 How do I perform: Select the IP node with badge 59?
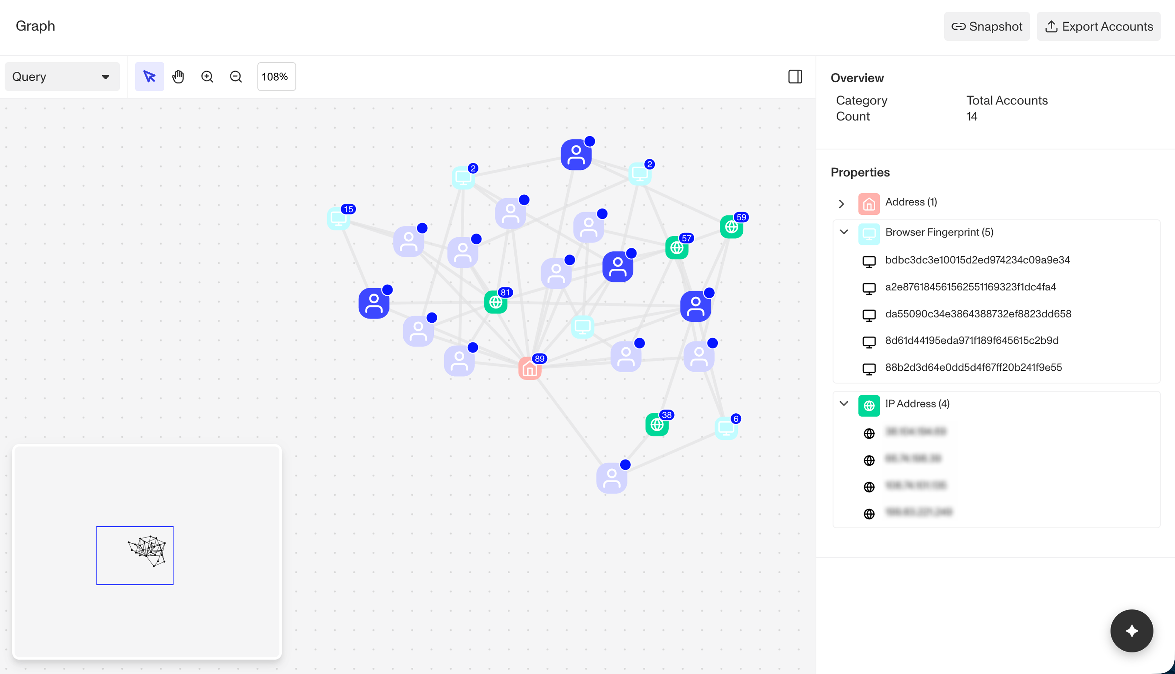pos(731,227)
